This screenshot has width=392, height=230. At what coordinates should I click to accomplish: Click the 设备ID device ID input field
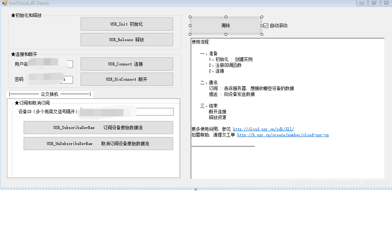[x=127, y=112]
